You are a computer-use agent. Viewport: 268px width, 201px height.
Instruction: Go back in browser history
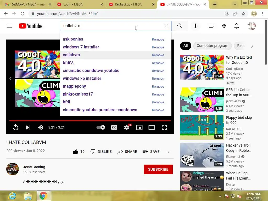(x=6, y=14)
